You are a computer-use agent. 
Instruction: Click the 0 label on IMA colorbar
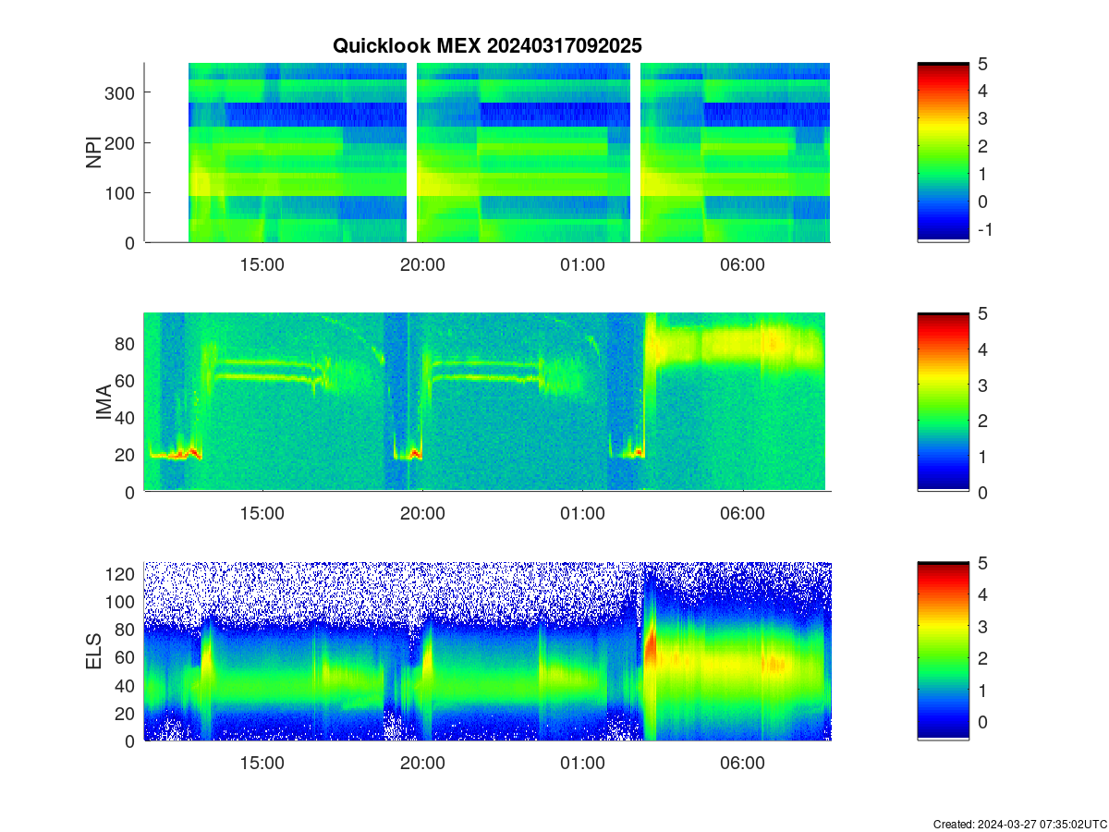click(982, 492)
